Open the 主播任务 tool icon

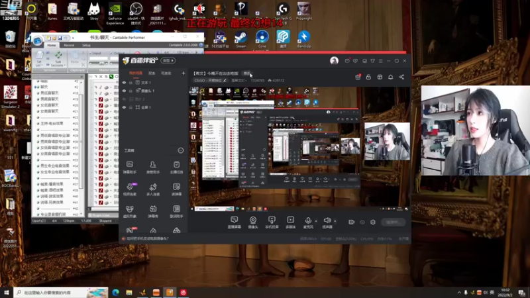tap(176, 168)
